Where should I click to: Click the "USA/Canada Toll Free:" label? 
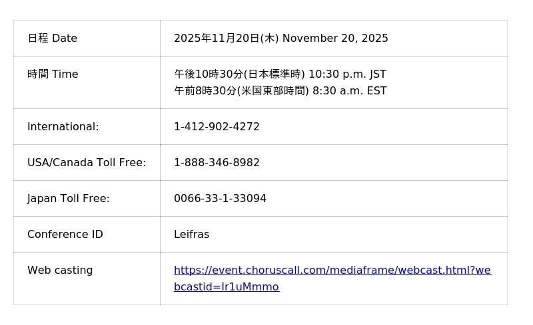87,163
